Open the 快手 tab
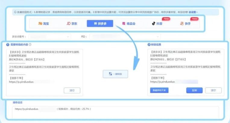 point(185,23)
